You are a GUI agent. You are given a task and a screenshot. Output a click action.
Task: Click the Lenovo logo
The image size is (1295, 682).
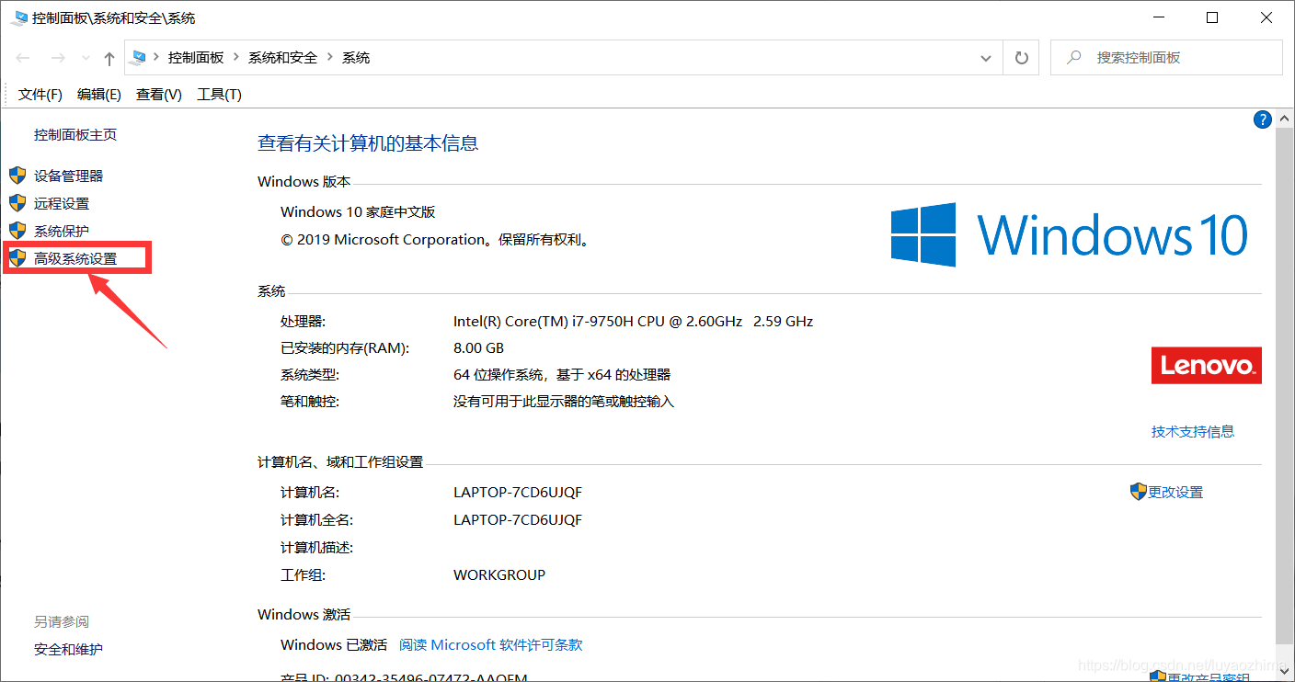(1207, 365)
